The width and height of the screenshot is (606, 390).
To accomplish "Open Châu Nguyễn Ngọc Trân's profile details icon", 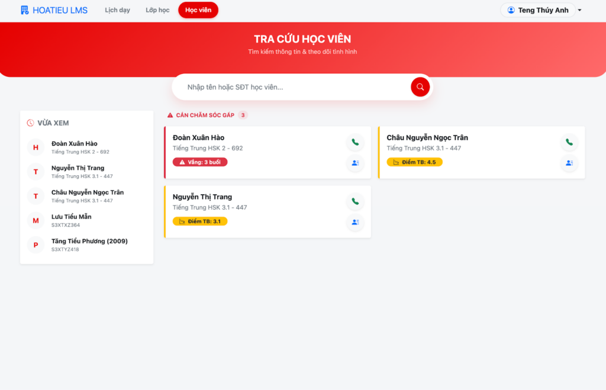I will click(569, 163).
